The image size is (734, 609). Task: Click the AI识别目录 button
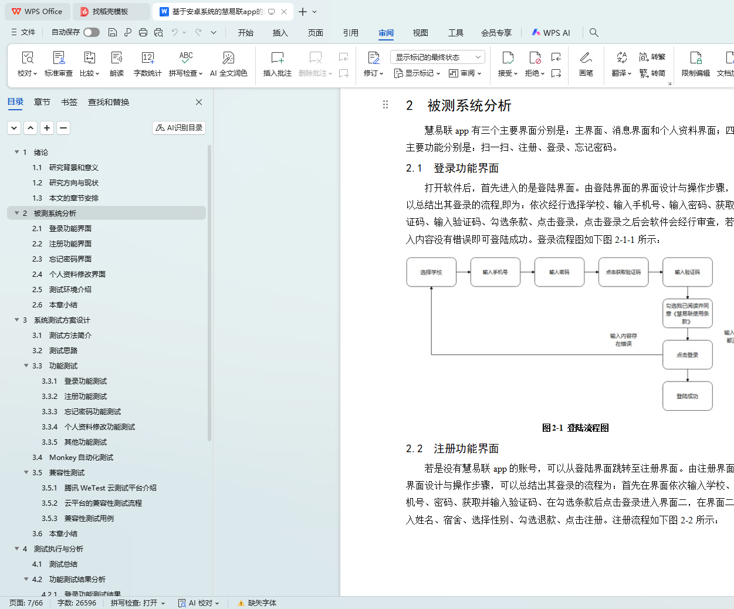click(x=179, y=127)
